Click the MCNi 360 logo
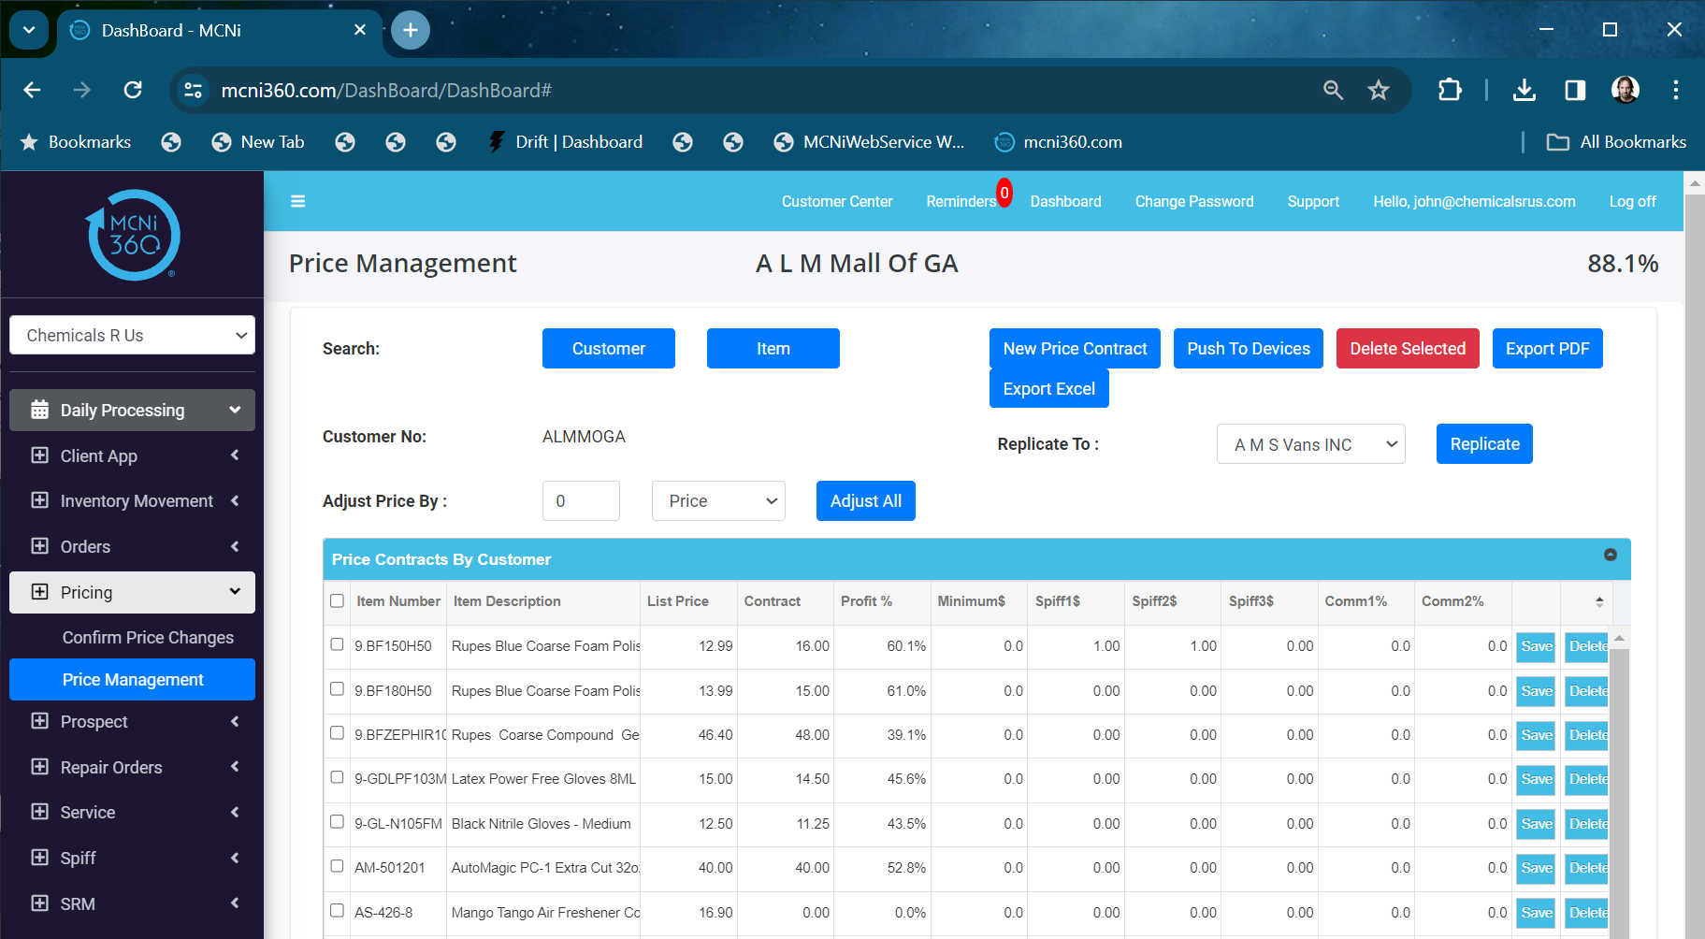Screen dimensions: 1705x939 (132, 235)
